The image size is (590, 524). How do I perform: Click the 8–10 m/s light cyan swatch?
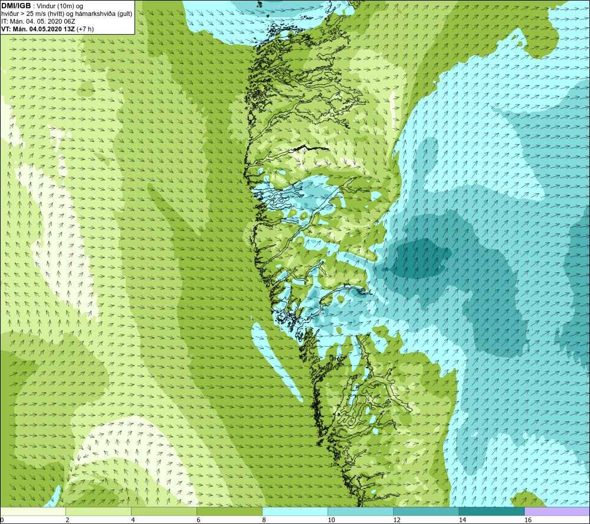pyautogui.click(x=294, y=511)
